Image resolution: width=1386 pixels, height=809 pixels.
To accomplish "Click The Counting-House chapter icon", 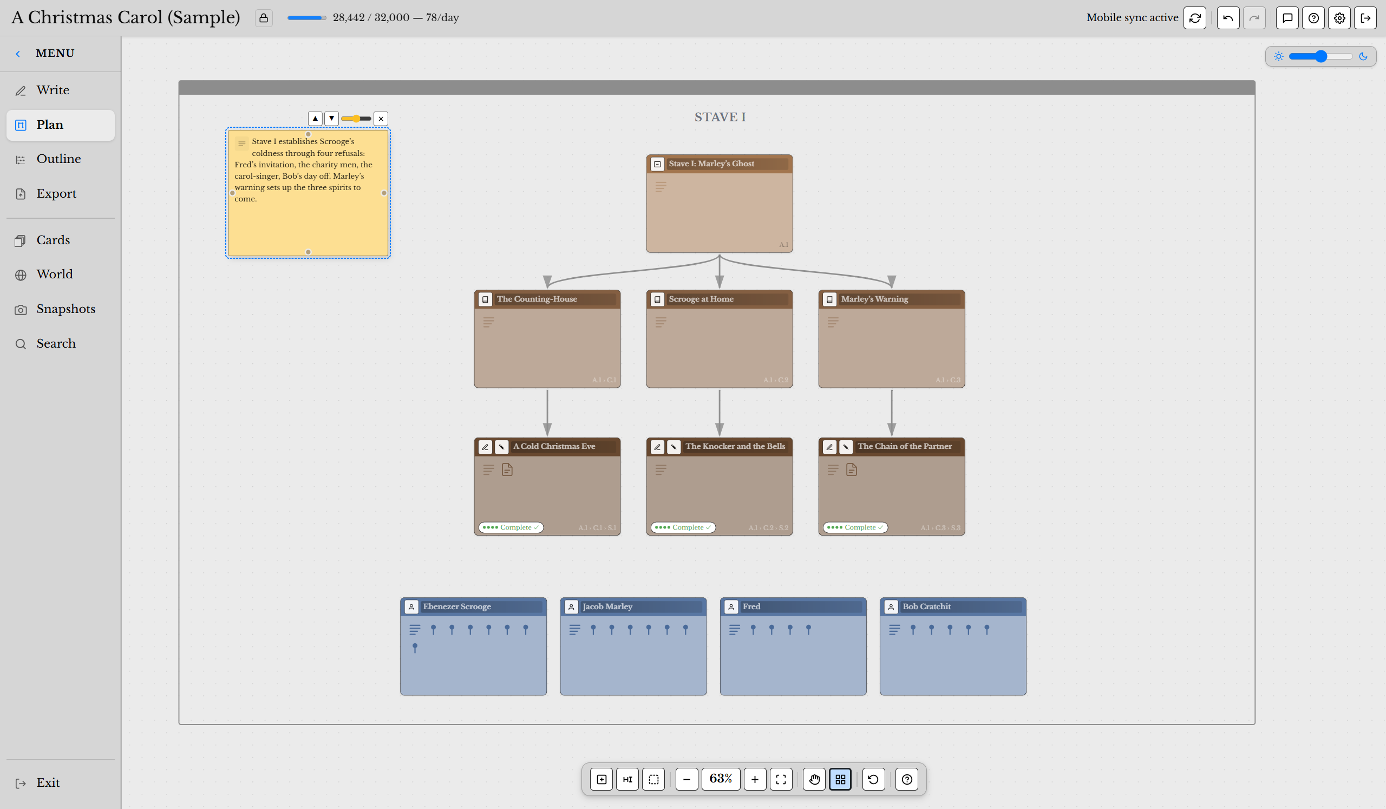I will pos(485,299).
